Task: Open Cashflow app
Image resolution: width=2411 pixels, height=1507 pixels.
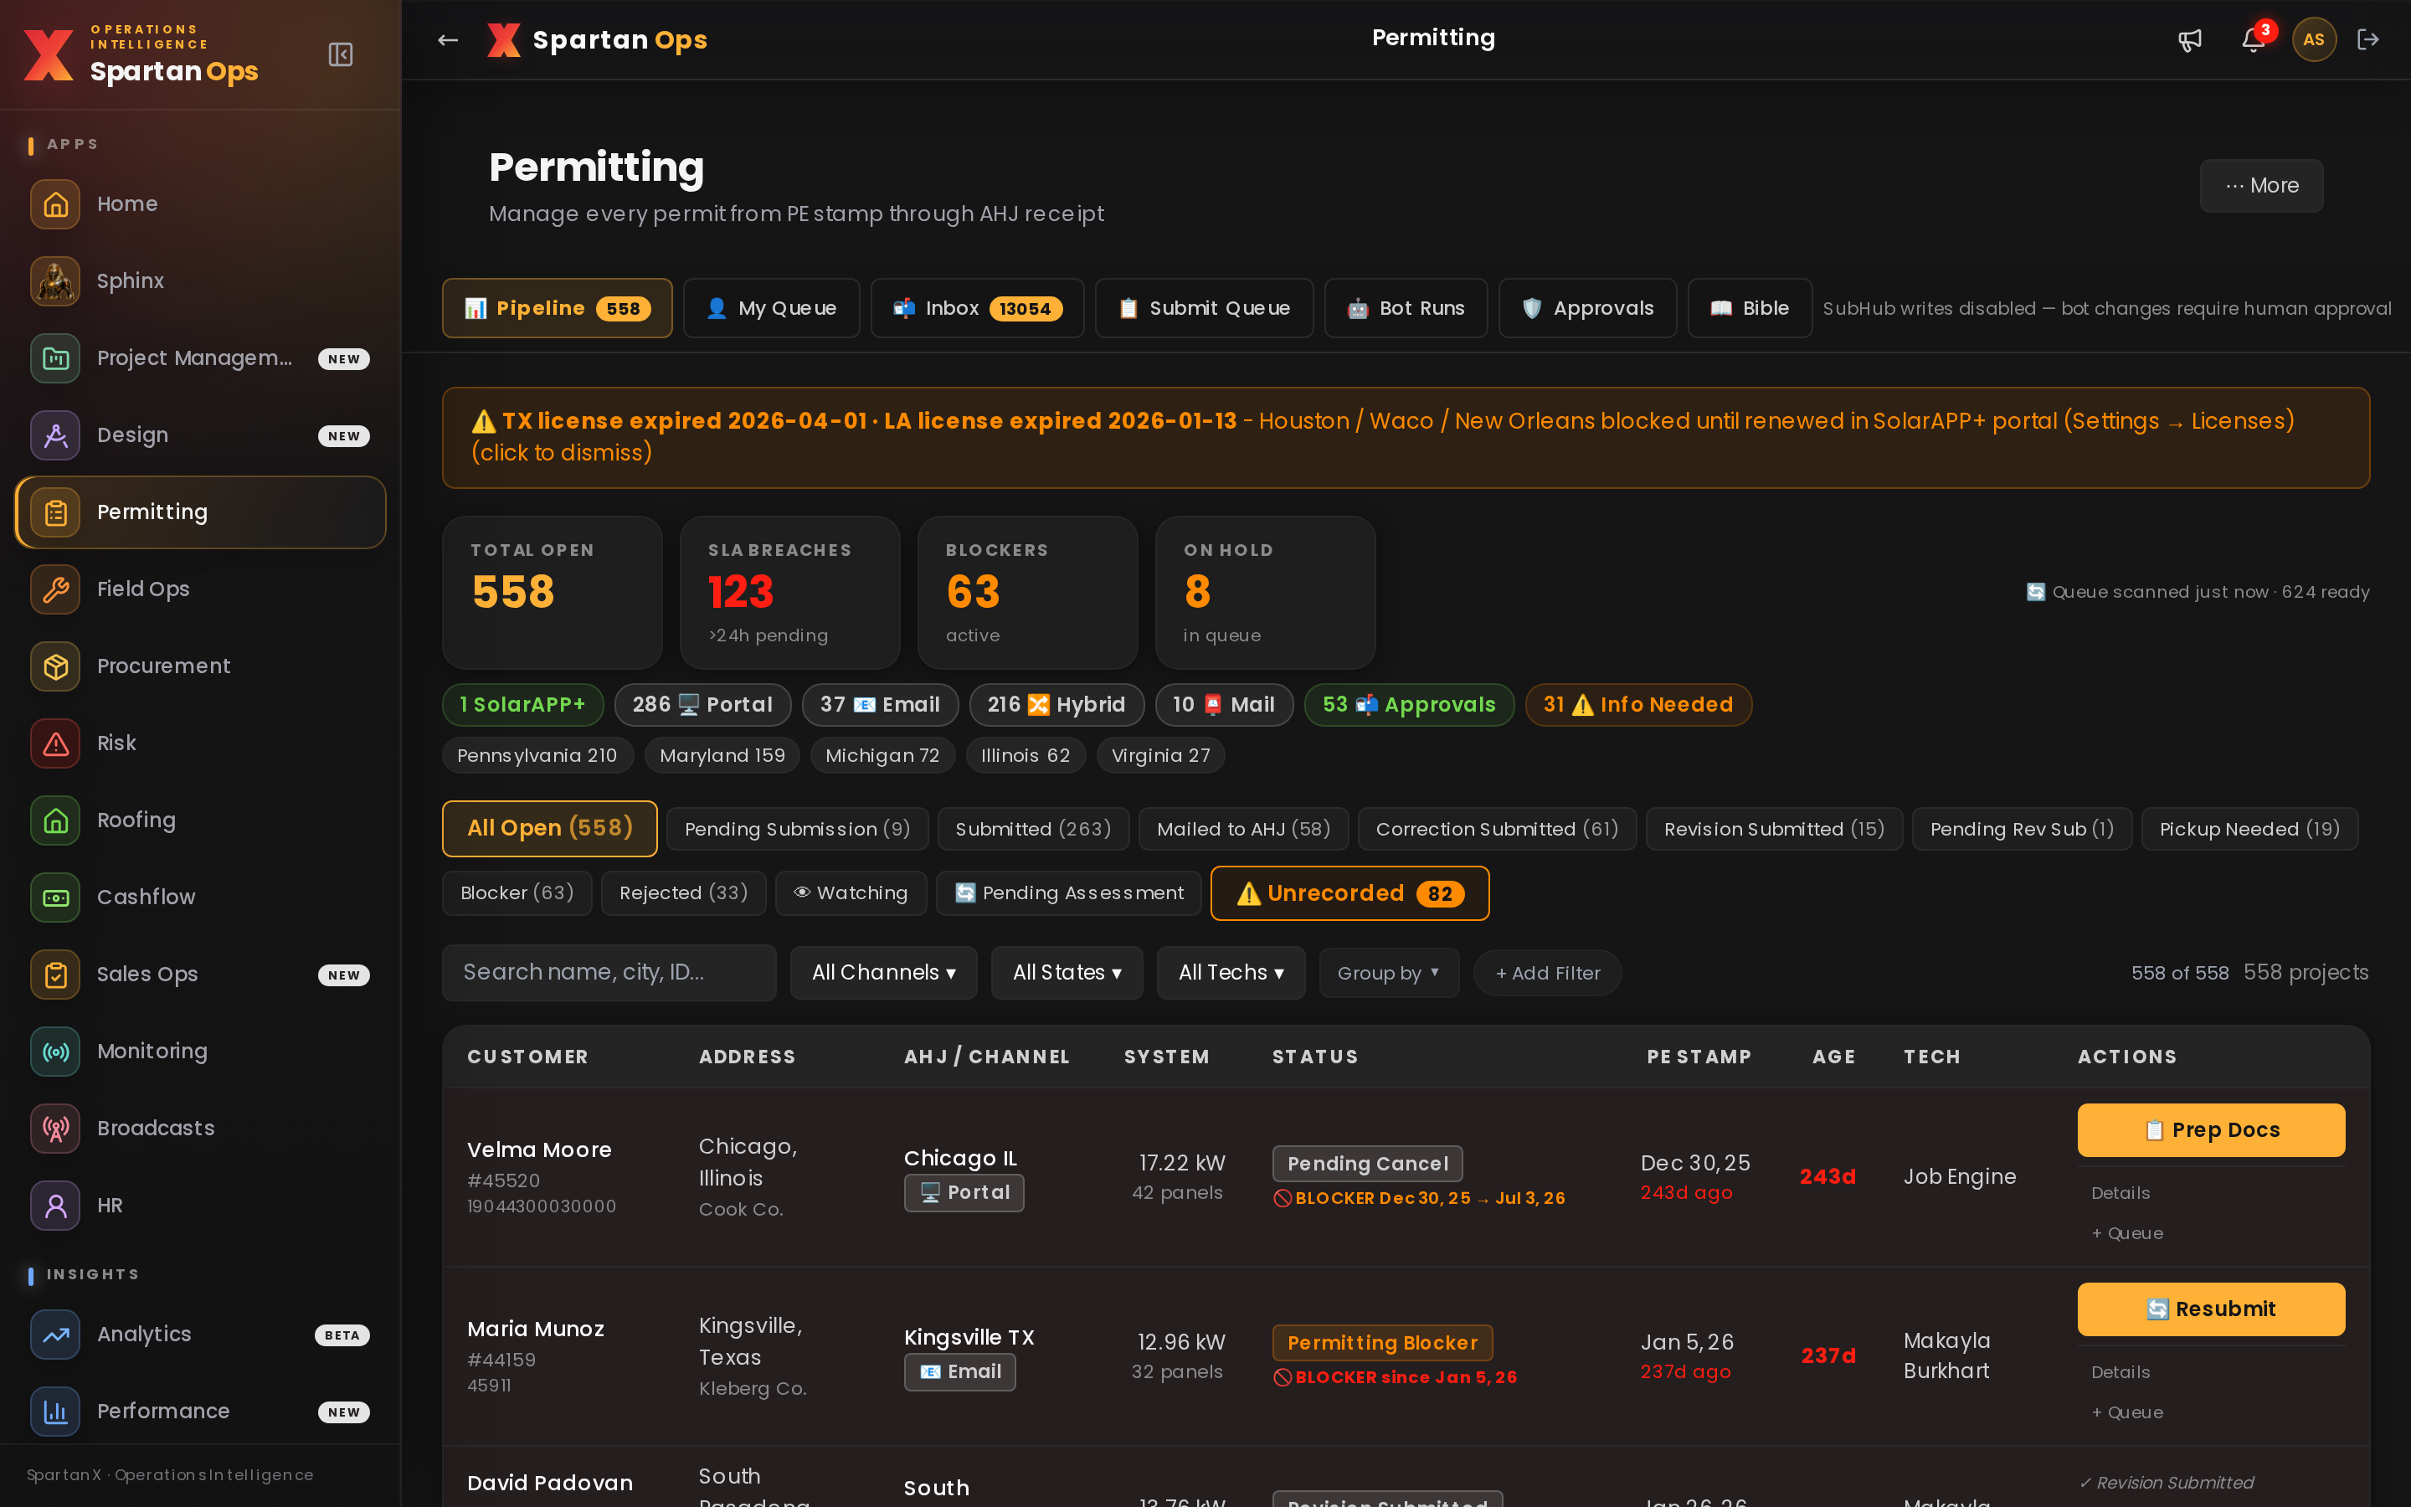Action: click(200, 897)
